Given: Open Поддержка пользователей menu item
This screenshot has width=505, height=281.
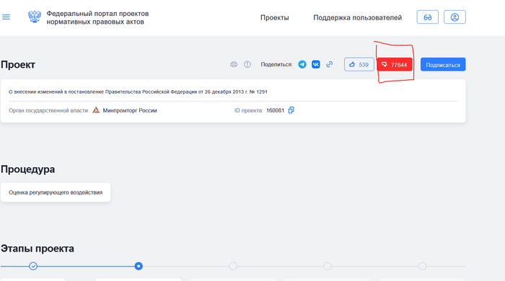Looking at the screenshot, I should coord(358,18).
